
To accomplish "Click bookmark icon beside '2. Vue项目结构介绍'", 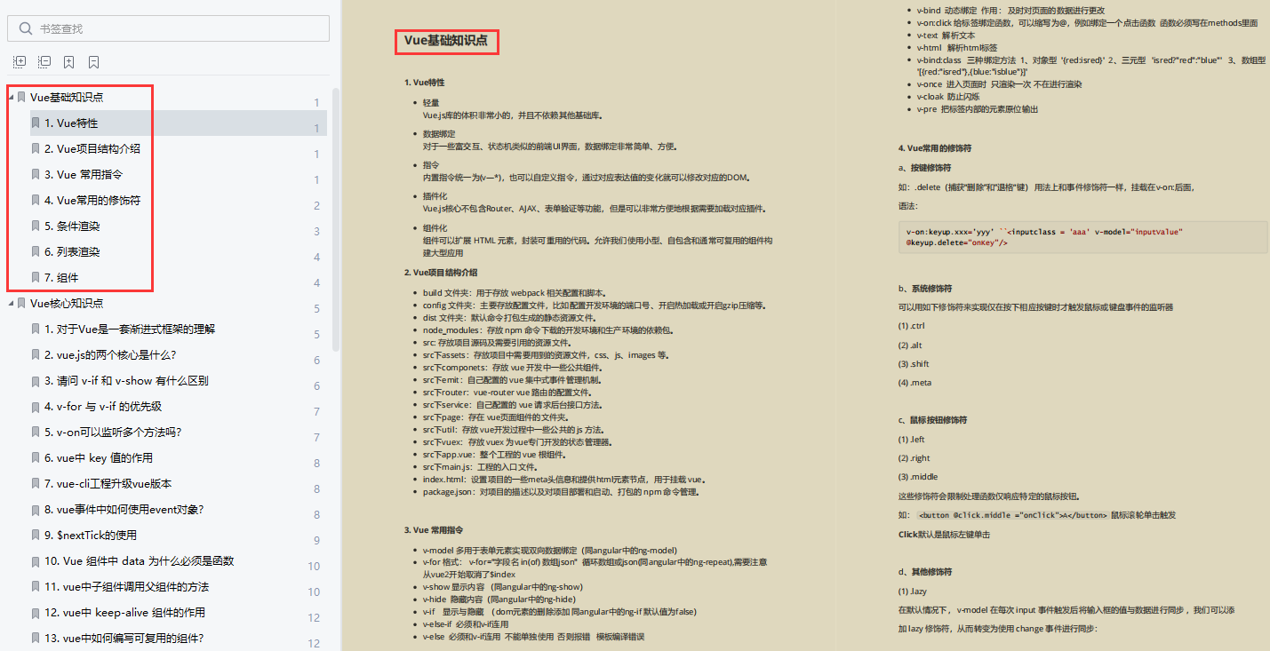I will [x=35, y=149].
